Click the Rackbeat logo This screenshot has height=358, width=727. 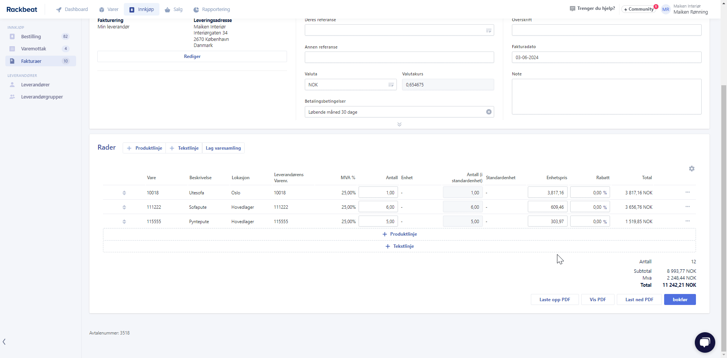(x=22, y=9)
